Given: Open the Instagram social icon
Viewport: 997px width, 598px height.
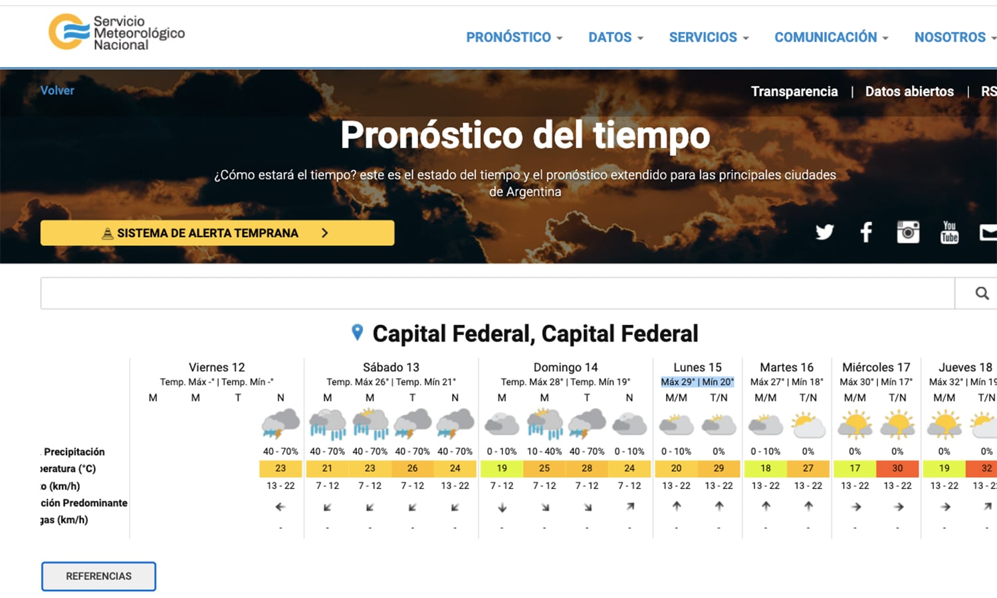Looking at the screenshot, I should pyautogui.click(x=908, y=232).
